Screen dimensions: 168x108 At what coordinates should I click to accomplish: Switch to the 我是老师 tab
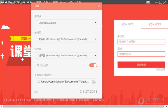[x=155, y=24]
